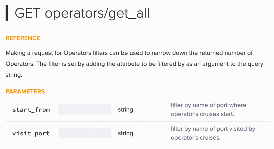
Task: Click the start_from parameter name
Action: pos(31,110)
